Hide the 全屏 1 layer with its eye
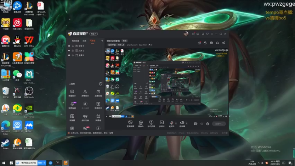 click(69, 55)
